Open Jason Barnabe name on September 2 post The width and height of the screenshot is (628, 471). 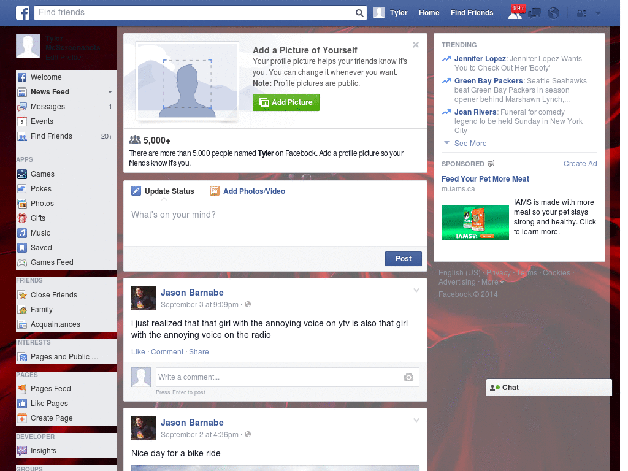192,423
